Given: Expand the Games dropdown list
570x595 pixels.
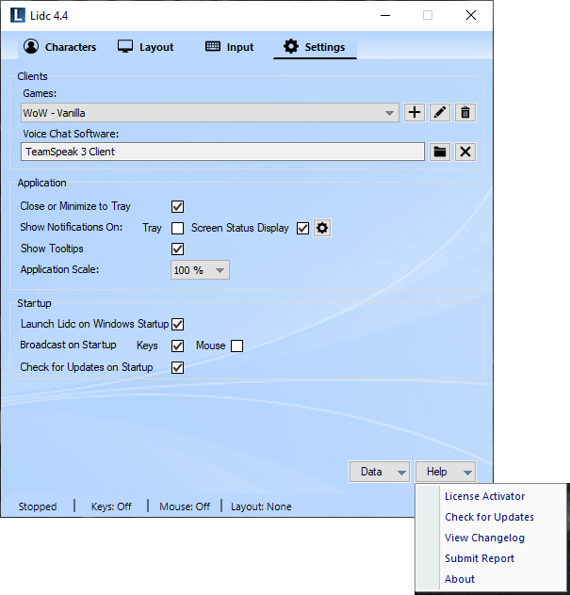Looking at the screenshot, I should coord(390,113).
